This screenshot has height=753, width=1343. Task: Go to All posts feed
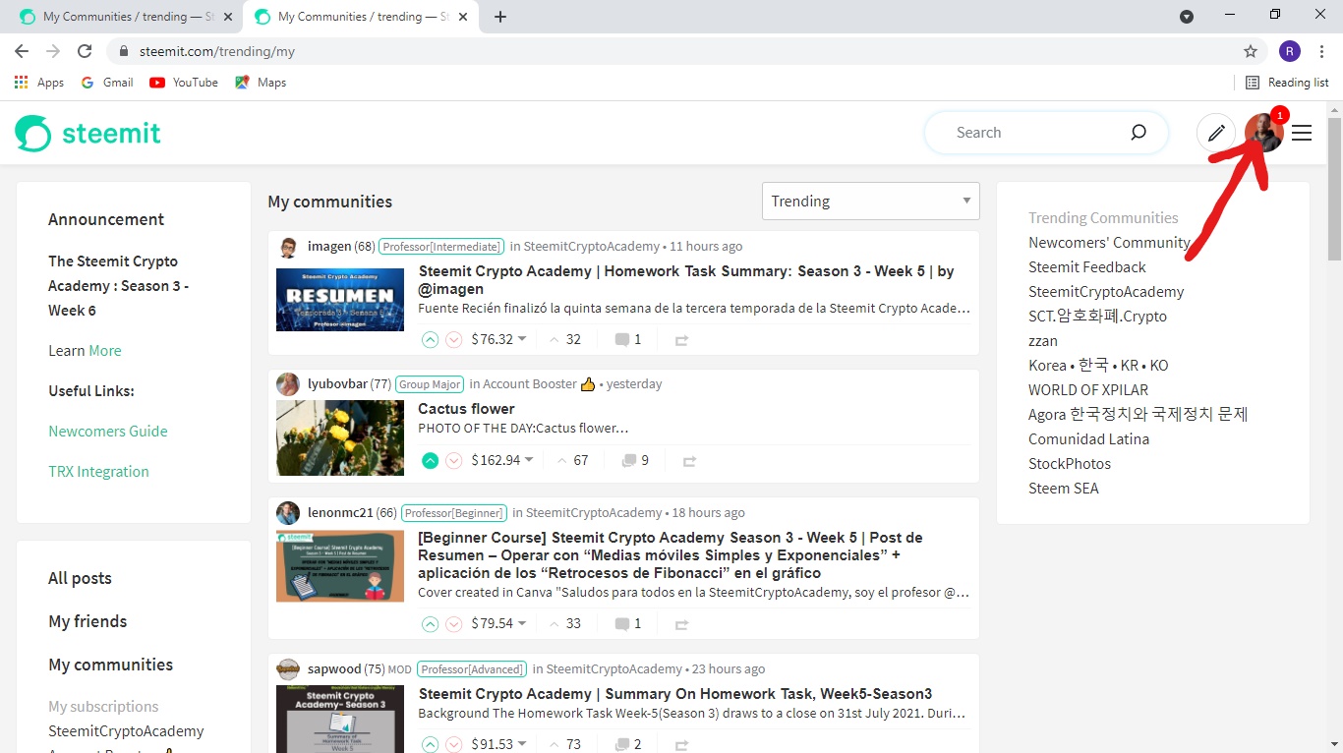click(80, 578)
